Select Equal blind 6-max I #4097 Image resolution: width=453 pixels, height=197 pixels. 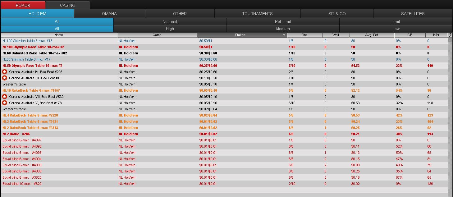[x=224, y=140]
